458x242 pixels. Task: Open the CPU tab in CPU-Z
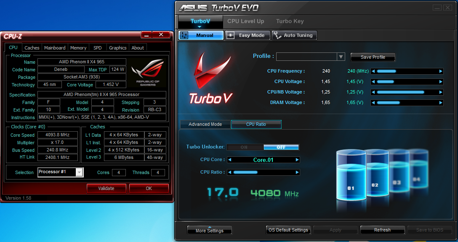(x=13, y=47)
